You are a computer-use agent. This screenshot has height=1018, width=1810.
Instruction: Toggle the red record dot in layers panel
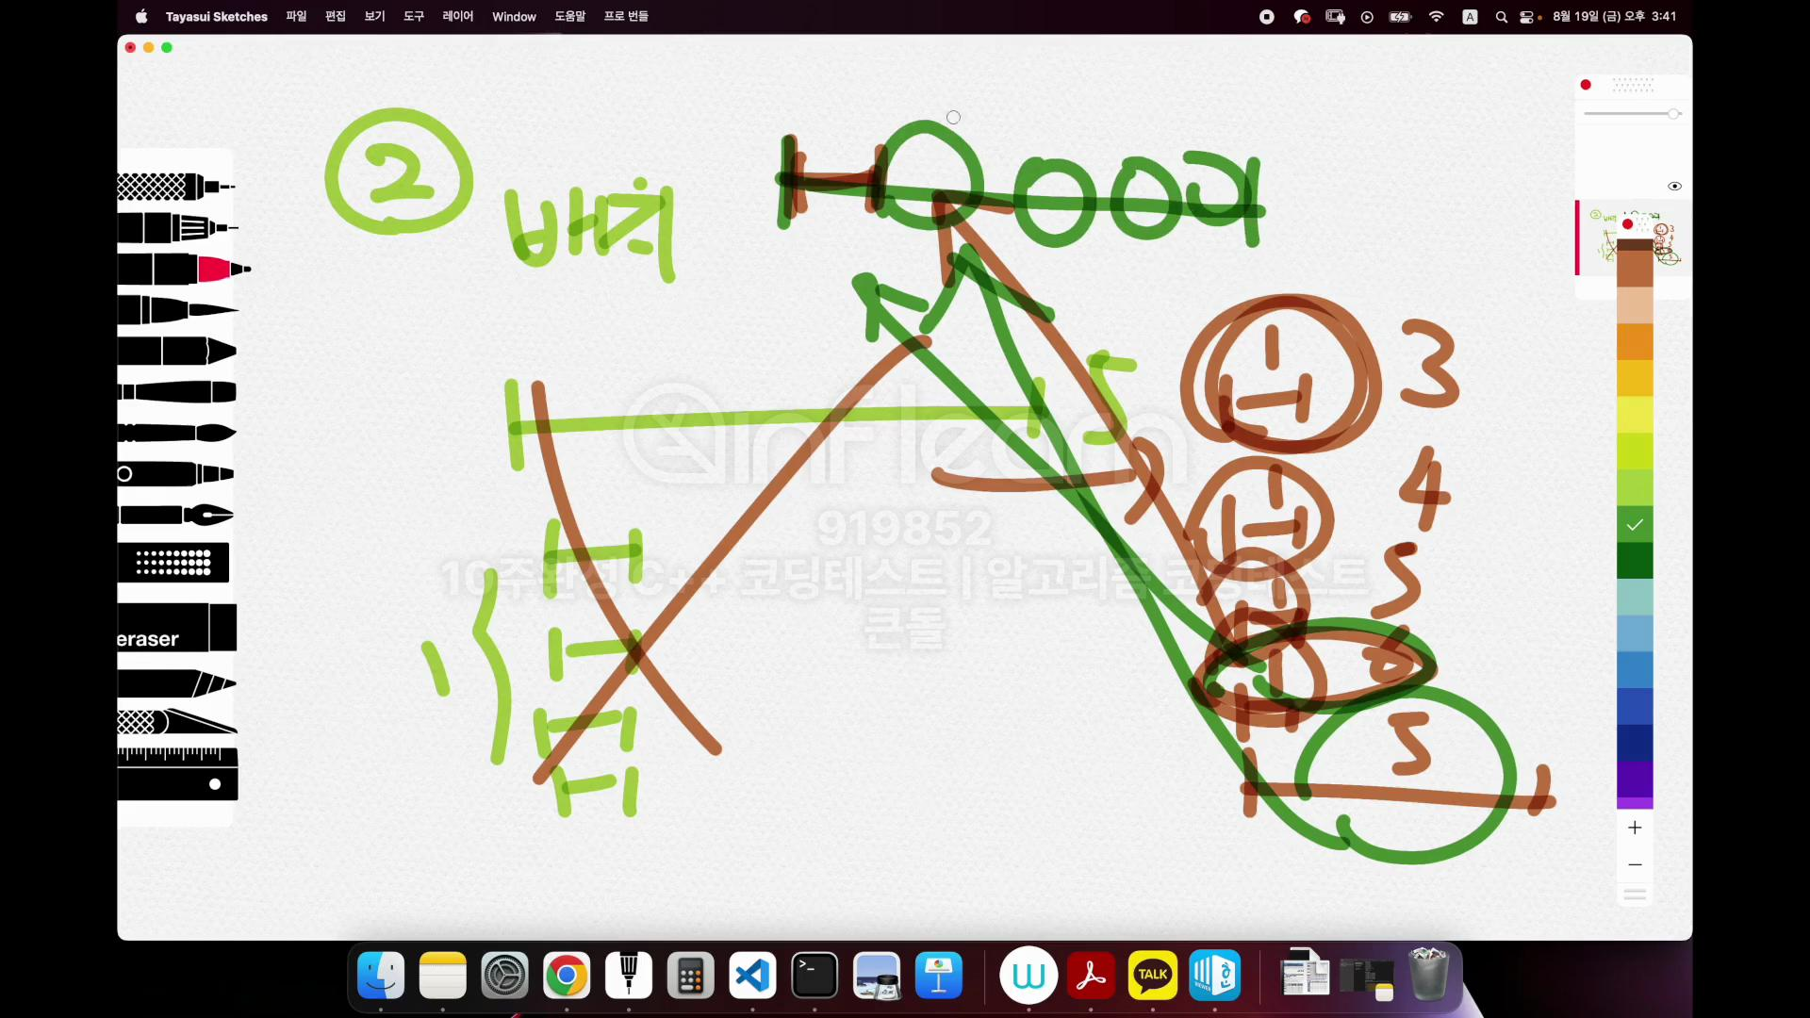pyautogui.click(x=1586, y=85)
